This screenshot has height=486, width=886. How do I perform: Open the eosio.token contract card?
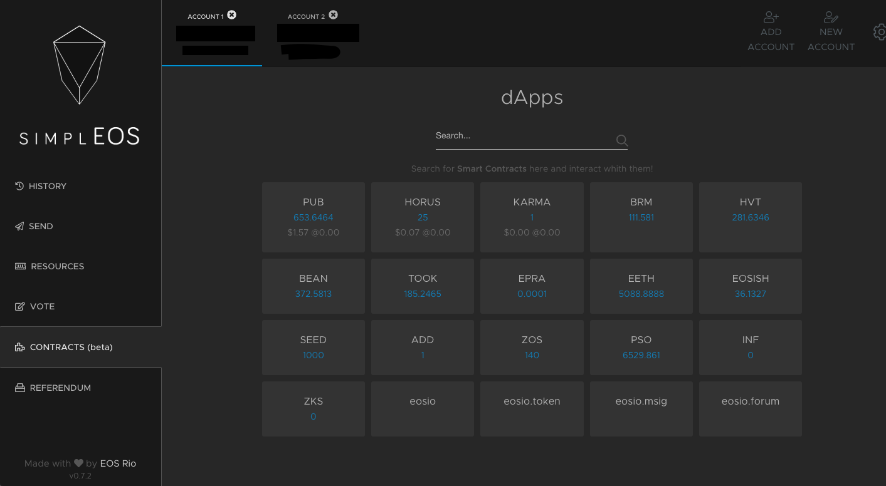[x=532, y=409]
